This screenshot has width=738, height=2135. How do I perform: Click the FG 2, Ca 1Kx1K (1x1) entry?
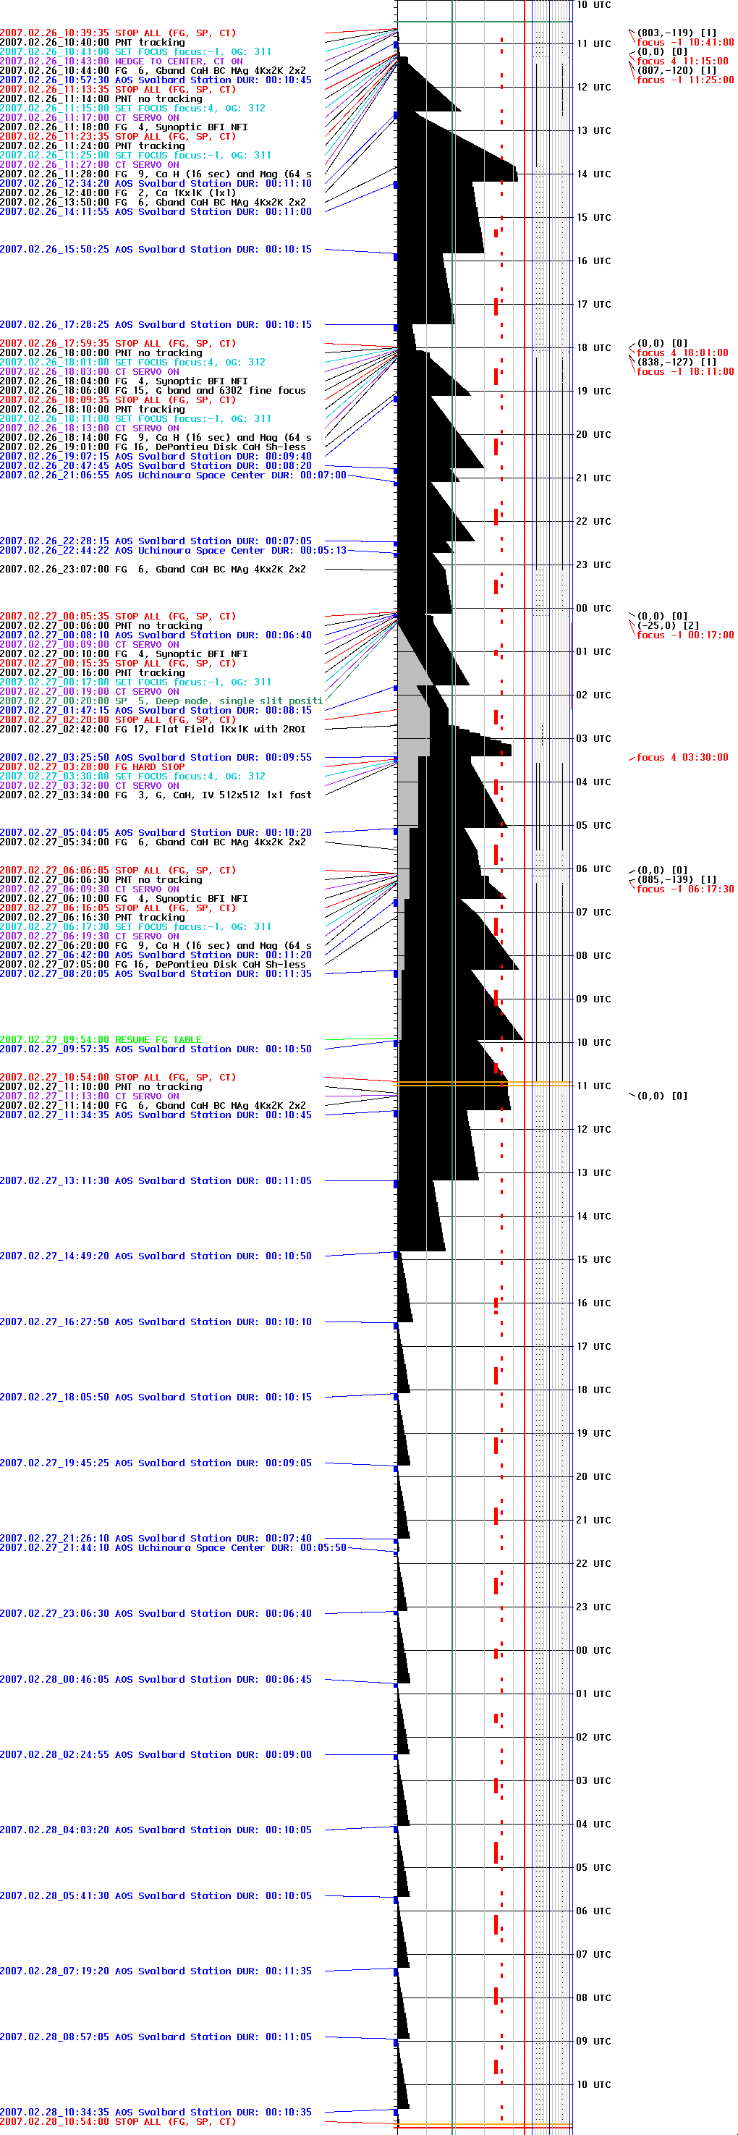[x=118, y=193]
